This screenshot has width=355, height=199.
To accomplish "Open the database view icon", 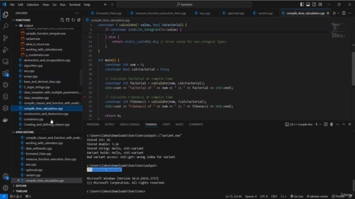I will click(x=6, y=97).
